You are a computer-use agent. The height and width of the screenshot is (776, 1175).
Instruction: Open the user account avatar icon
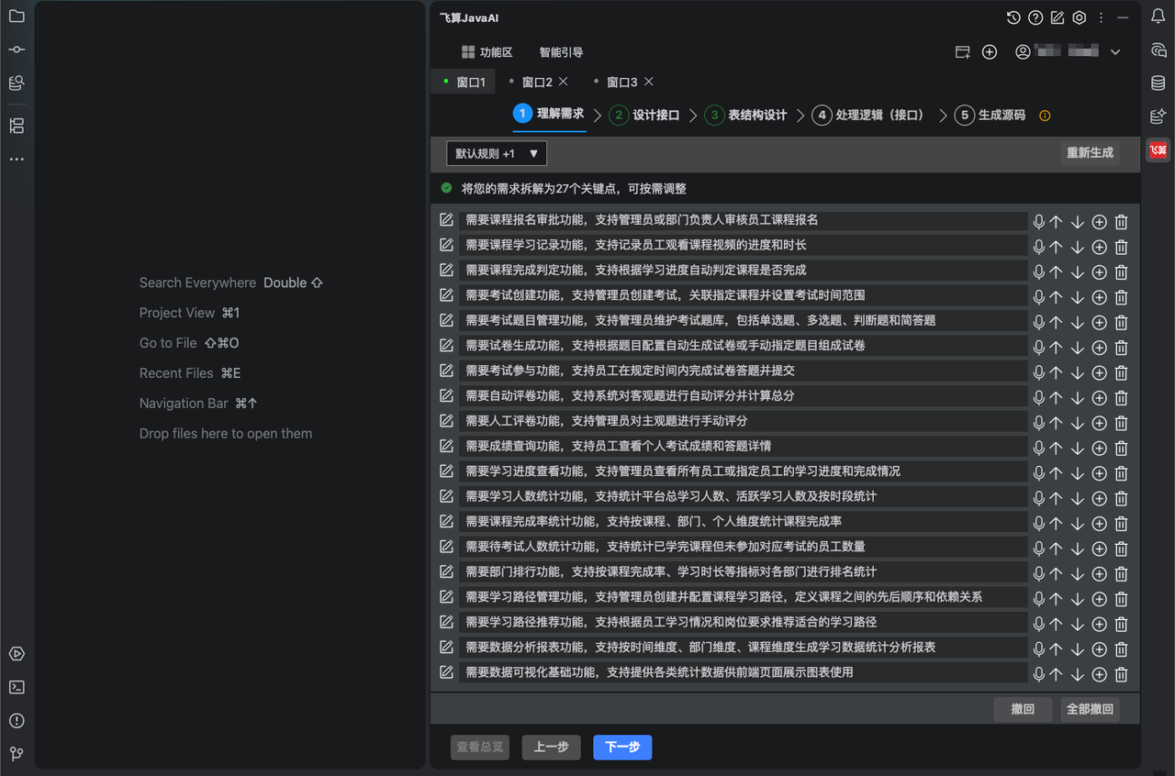[1023, 52]
